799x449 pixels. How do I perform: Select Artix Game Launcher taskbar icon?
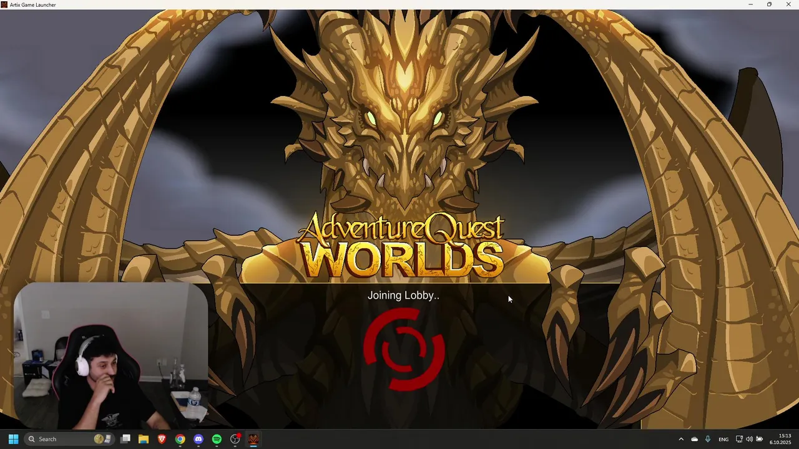point(253,439)
